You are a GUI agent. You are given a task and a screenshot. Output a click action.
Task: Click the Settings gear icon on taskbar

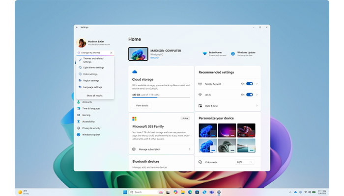219,192
